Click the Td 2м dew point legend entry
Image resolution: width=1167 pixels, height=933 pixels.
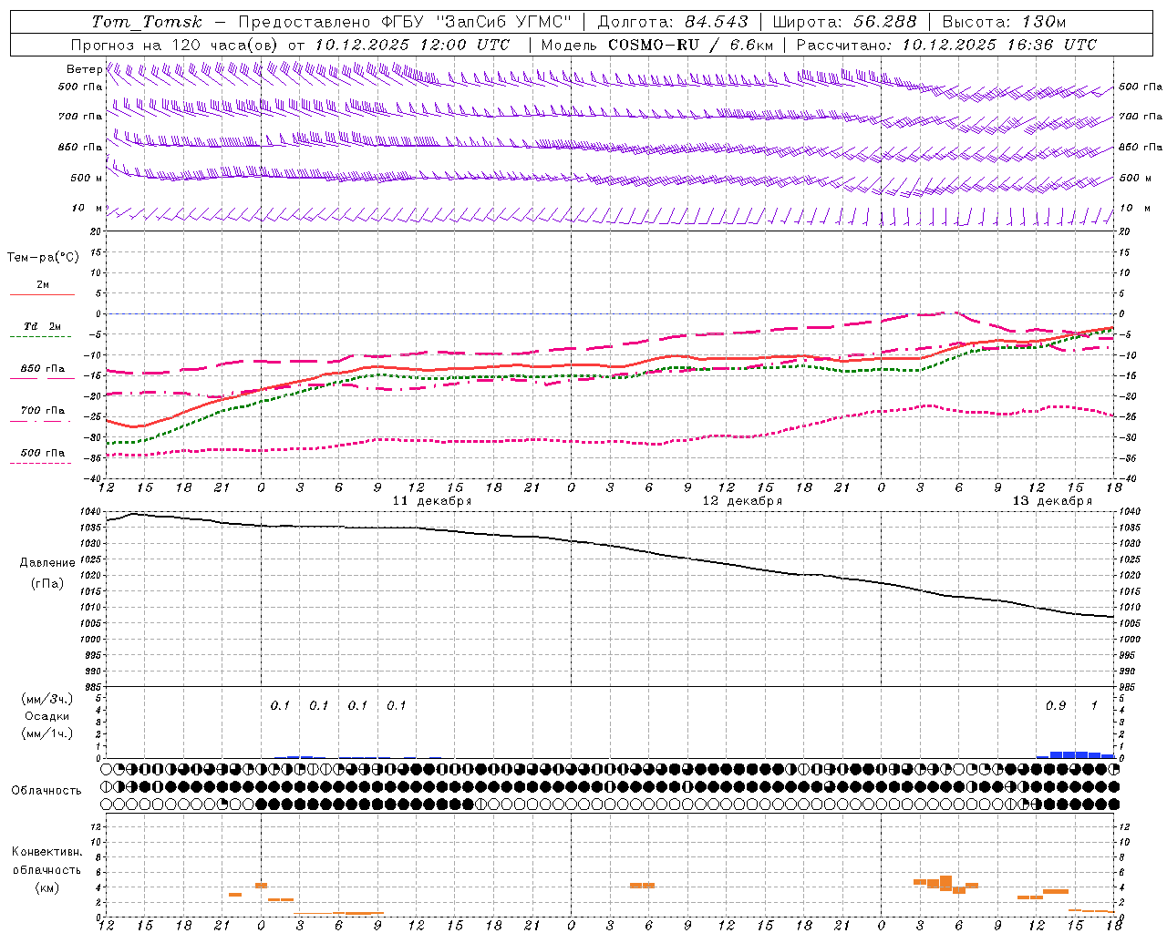click(42, 331)
